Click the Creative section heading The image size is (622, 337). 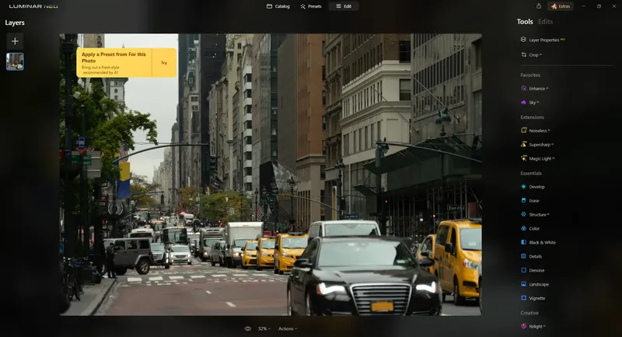529,313
